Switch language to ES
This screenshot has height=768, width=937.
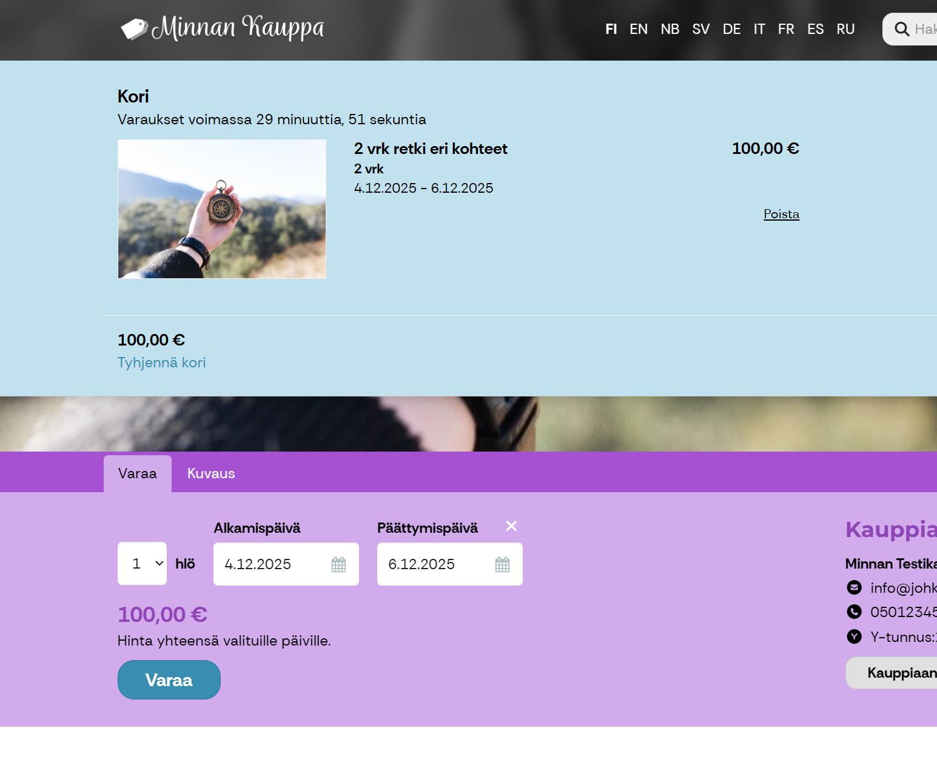(x=816, y=29)
